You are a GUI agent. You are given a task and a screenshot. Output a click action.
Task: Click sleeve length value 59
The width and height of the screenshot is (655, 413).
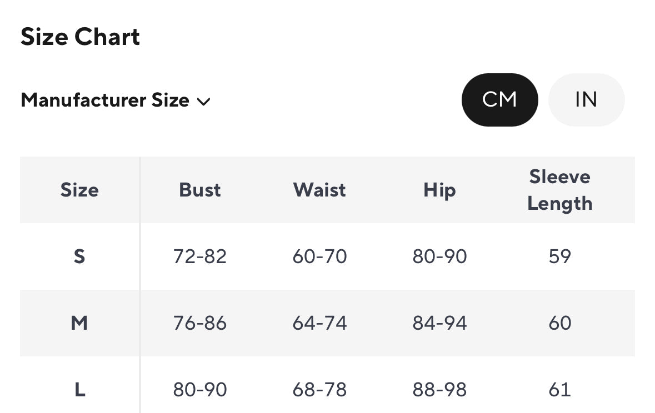[x=560, y=256]
